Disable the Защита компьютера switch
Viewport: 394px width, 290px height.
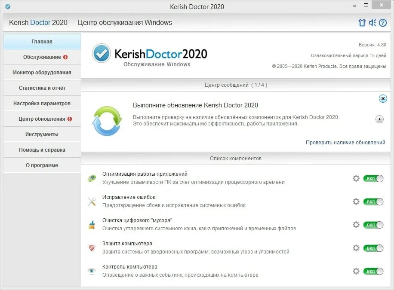click(x=373, y=248)
